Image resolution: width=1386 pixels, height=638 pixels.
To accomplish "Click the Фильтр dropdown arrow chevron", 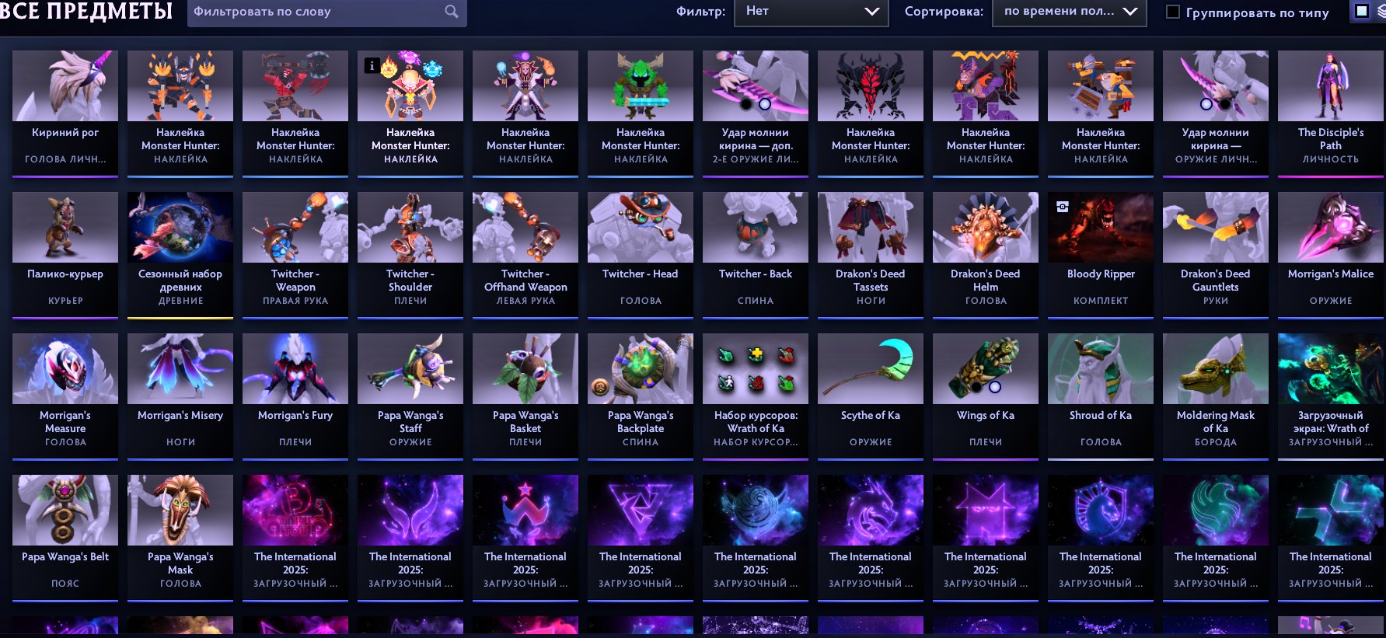I will point(872,12).
